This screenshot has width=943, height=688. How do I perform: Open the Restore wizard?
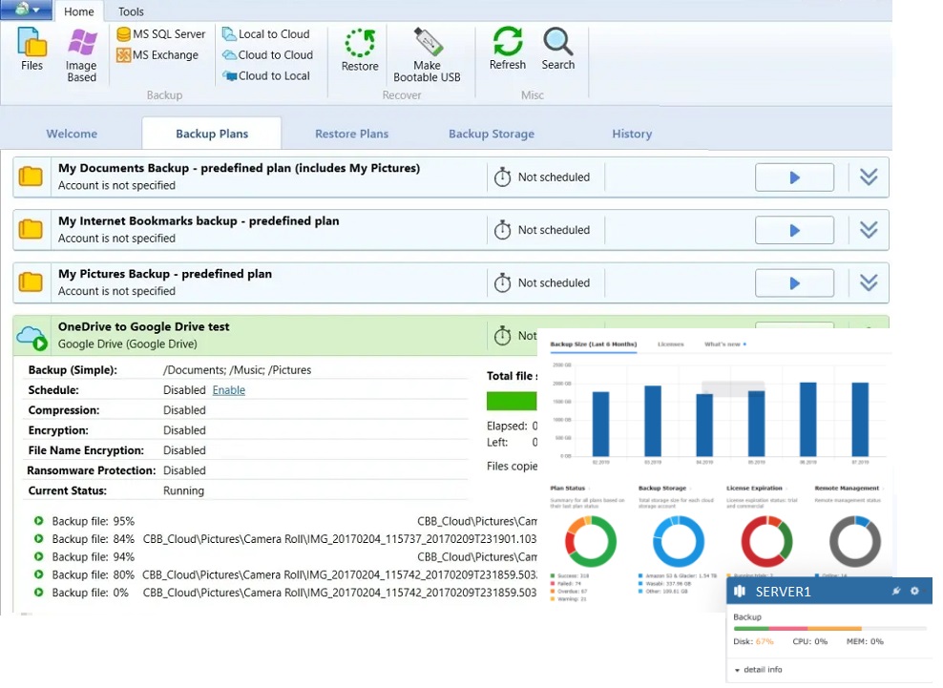click(360, 51)
